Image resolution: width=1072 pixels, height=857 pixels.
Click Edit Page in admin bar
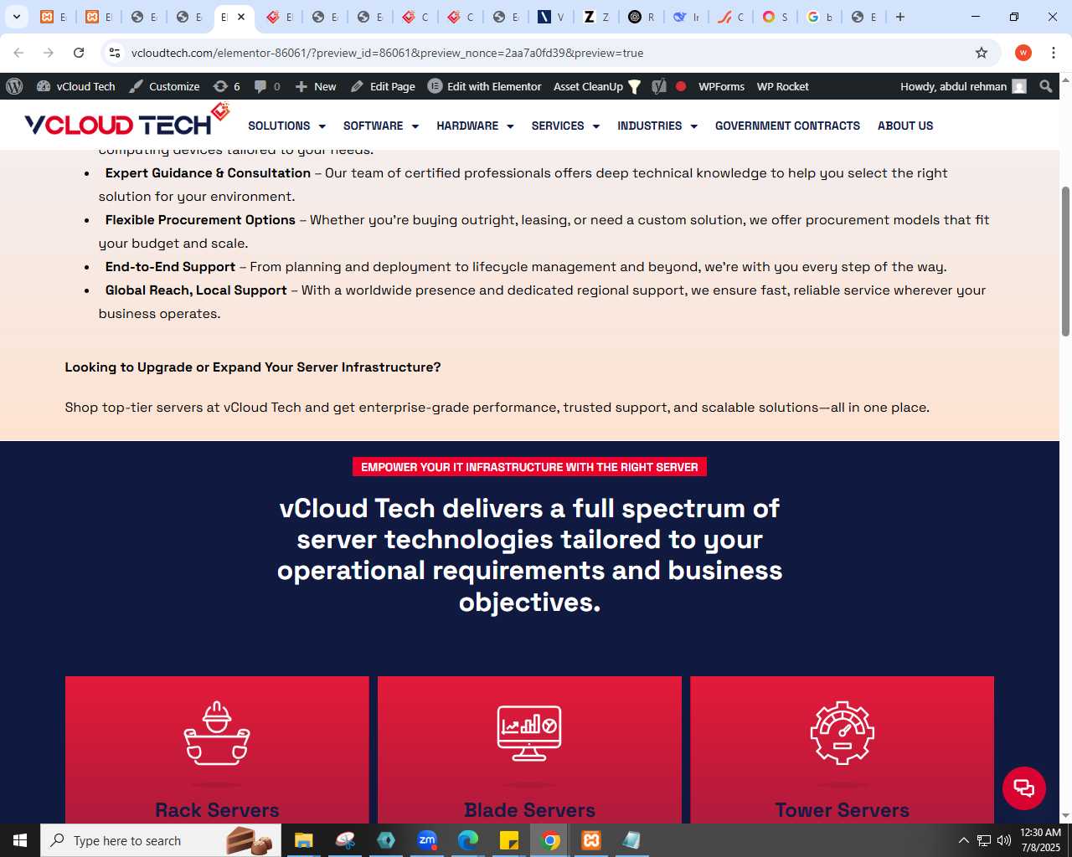383,86
